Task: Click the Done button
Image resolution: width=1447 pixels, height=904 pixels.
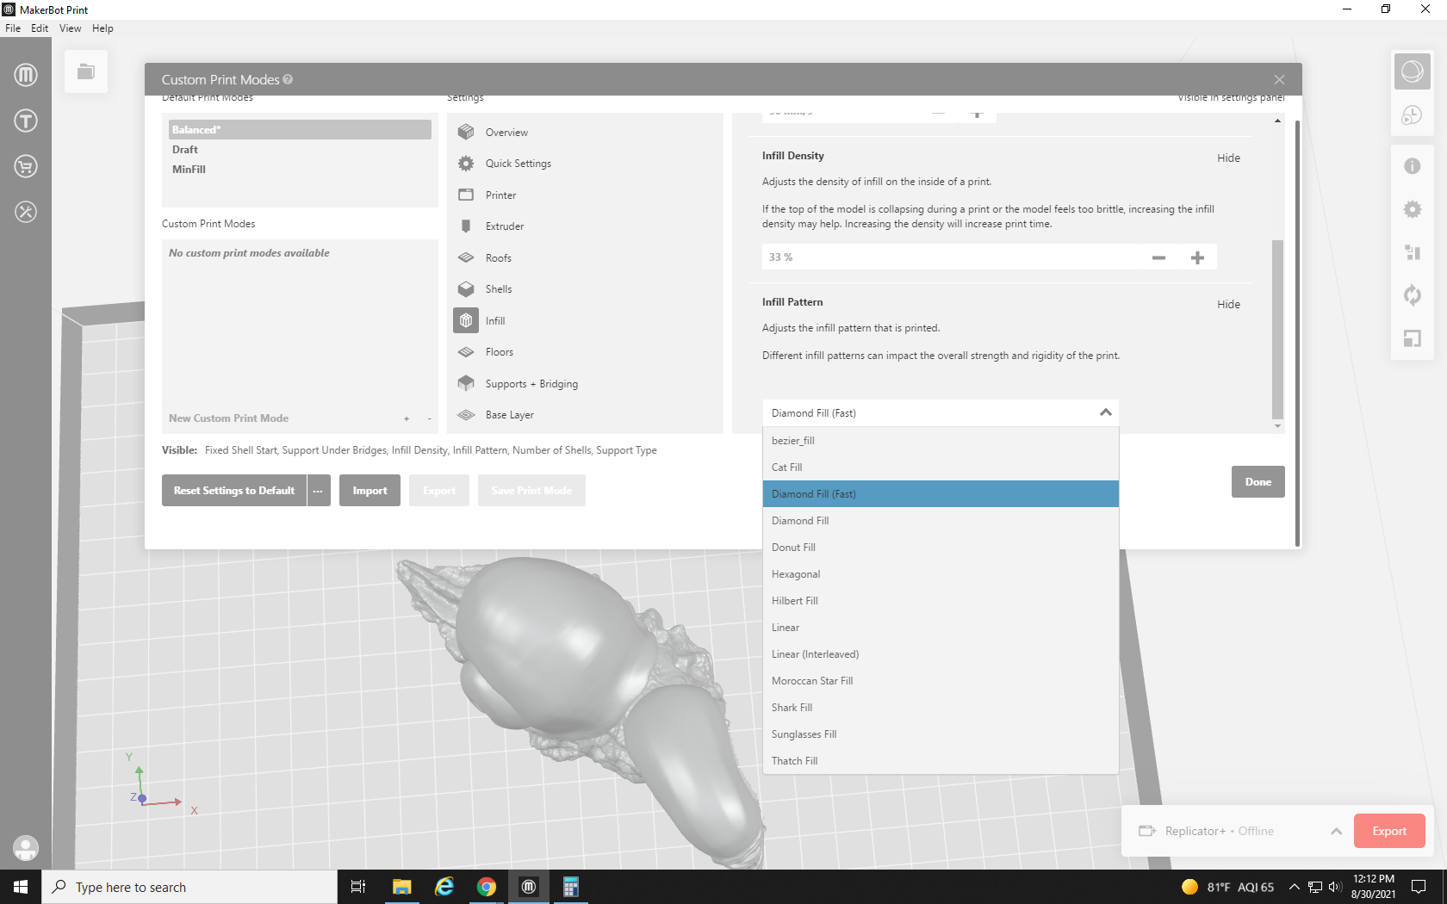Action: point(1258,482)
